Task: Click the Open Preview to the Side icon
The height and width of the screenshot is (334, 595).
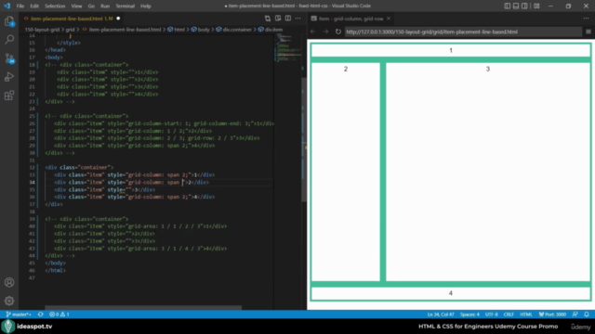Action: click(278, 19)
